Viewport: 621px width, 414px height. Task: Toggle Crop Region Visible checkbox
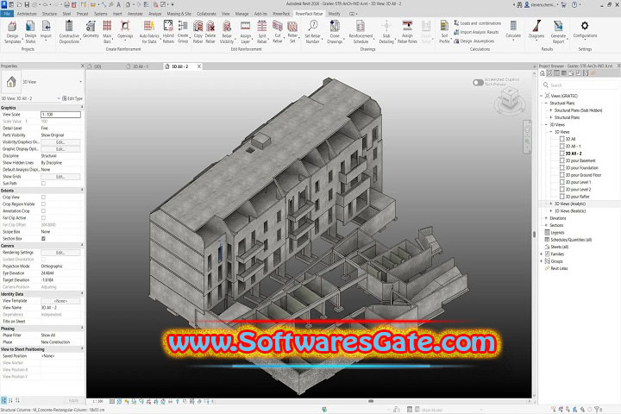click(44, 204)
